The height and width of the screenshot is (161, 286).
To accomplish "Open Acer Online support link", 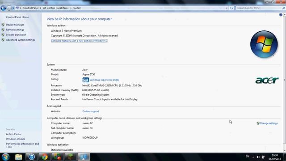I will tap(91, 111).
